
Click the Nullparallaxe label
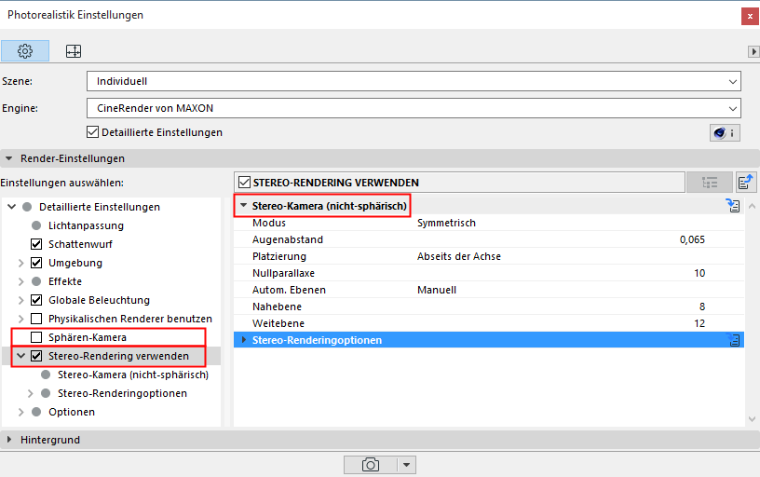[283, 273]
